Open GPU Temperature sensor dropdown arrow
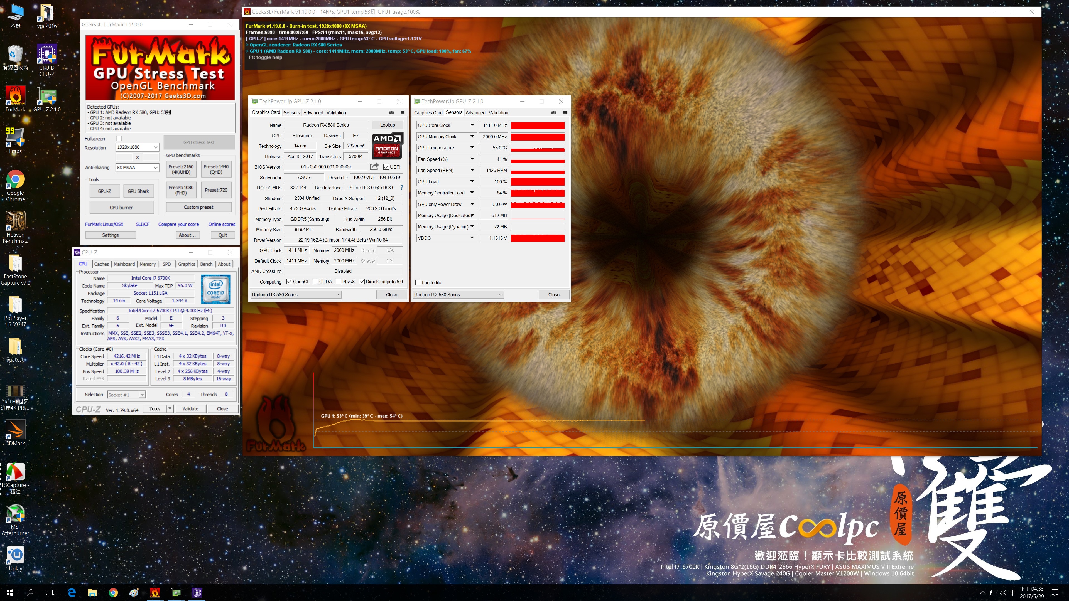Image resolution: width=1069 pixels, height=601 pixels. pyautogui.click(x=472, y=148)
